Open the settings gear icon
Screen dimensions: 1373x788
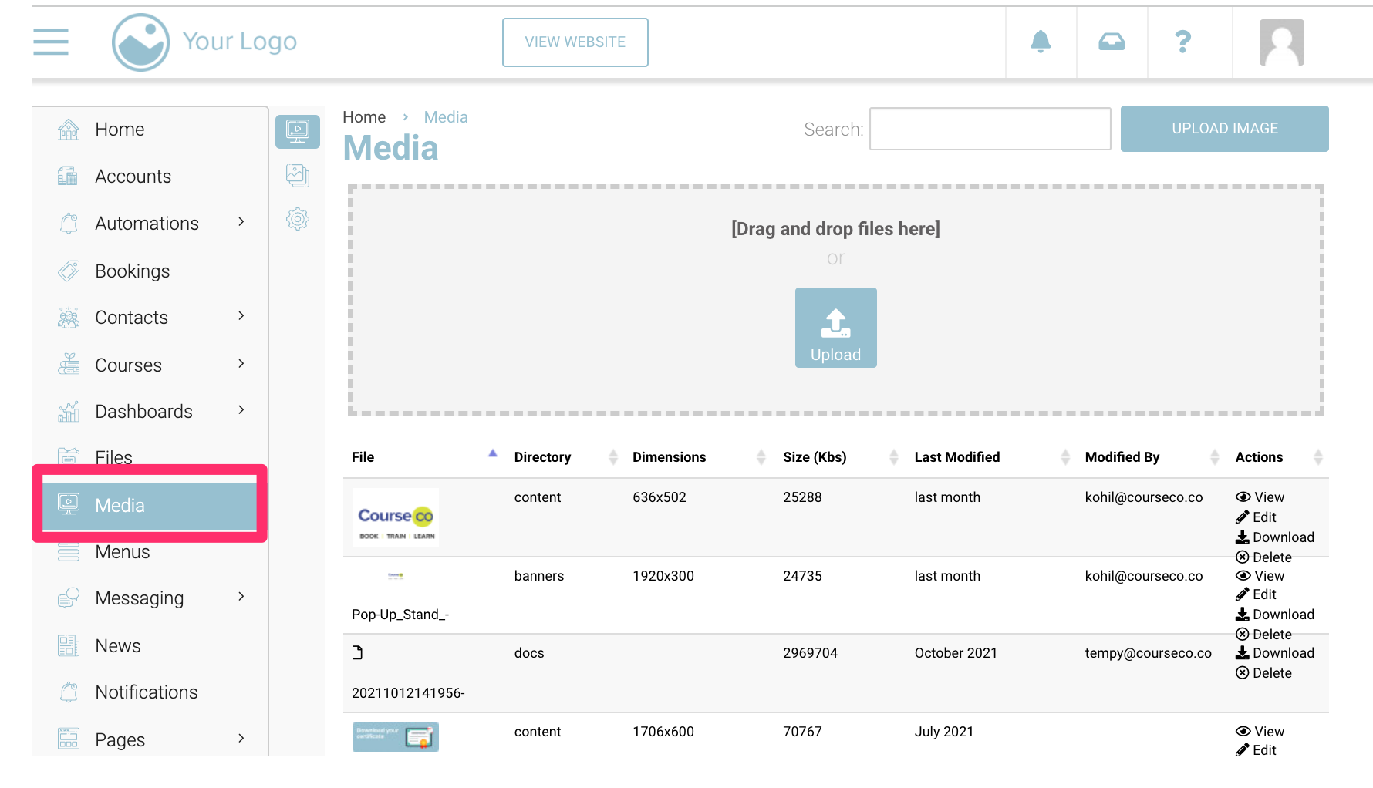[x=298, y=220]
